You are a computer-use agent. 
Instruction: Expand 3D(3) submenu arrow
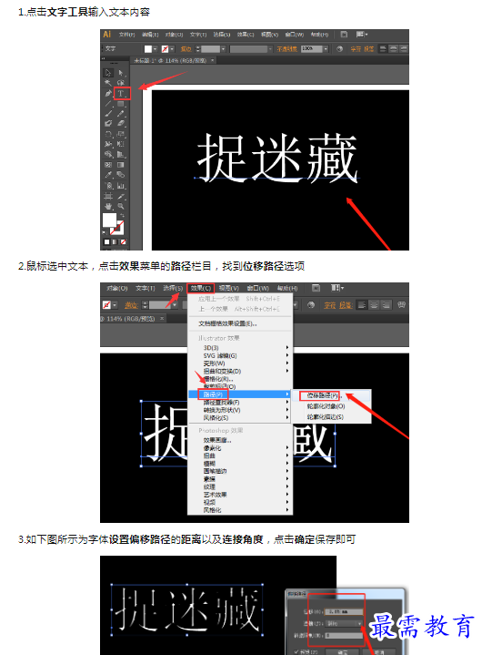click(286, 348)
